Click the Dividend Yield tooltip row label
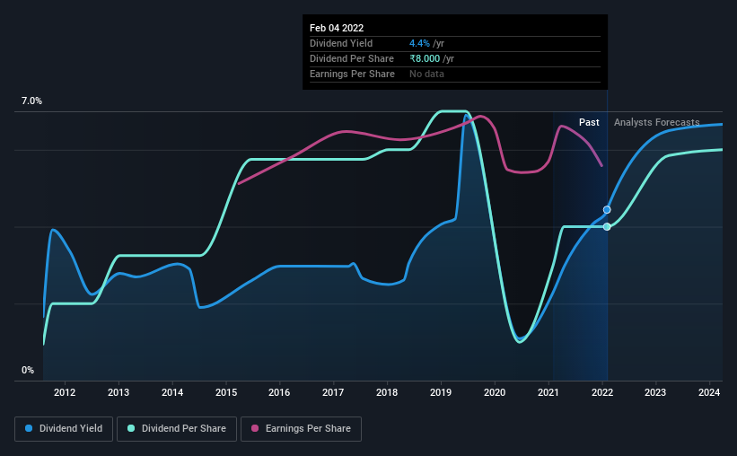 click(341, 43)
